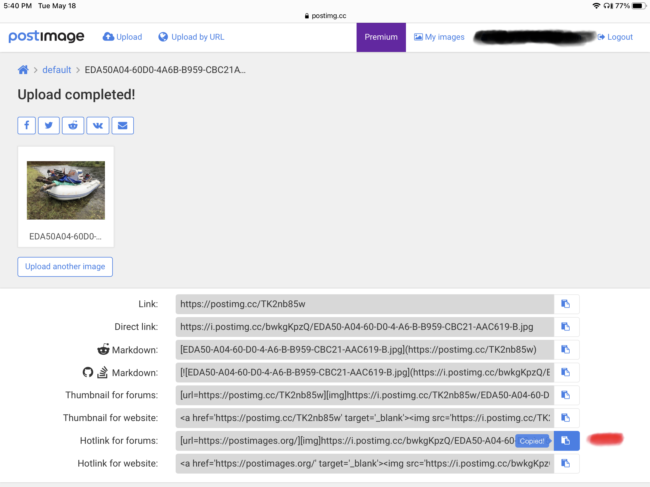The height and width of the screenshot is (487, 650).
Task: Share image on Reddit
Action: pos(73,126)
